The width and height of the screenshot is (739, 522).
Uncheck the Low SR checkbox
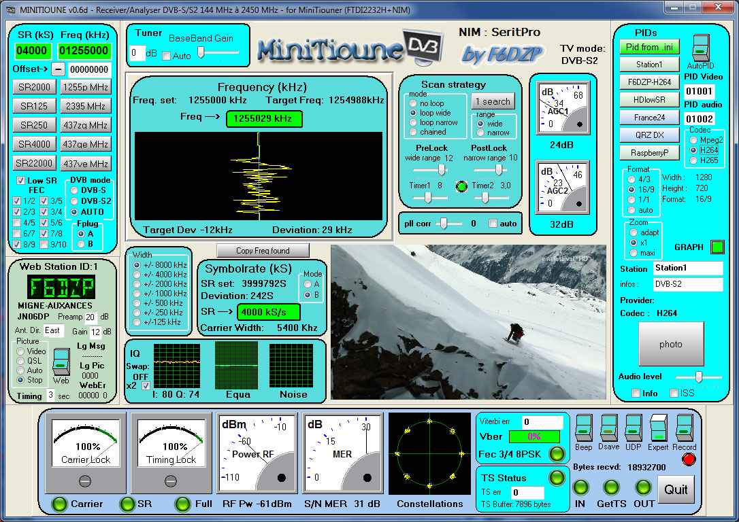(20, 180)
